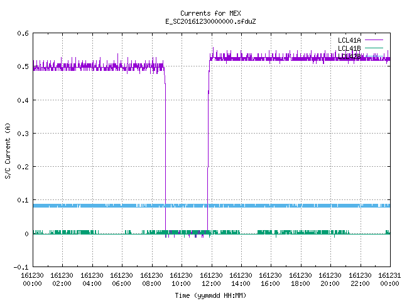Click the 0.3 y-axis tick label
This screenshot has width=402, height=301.
pos(23,134)
